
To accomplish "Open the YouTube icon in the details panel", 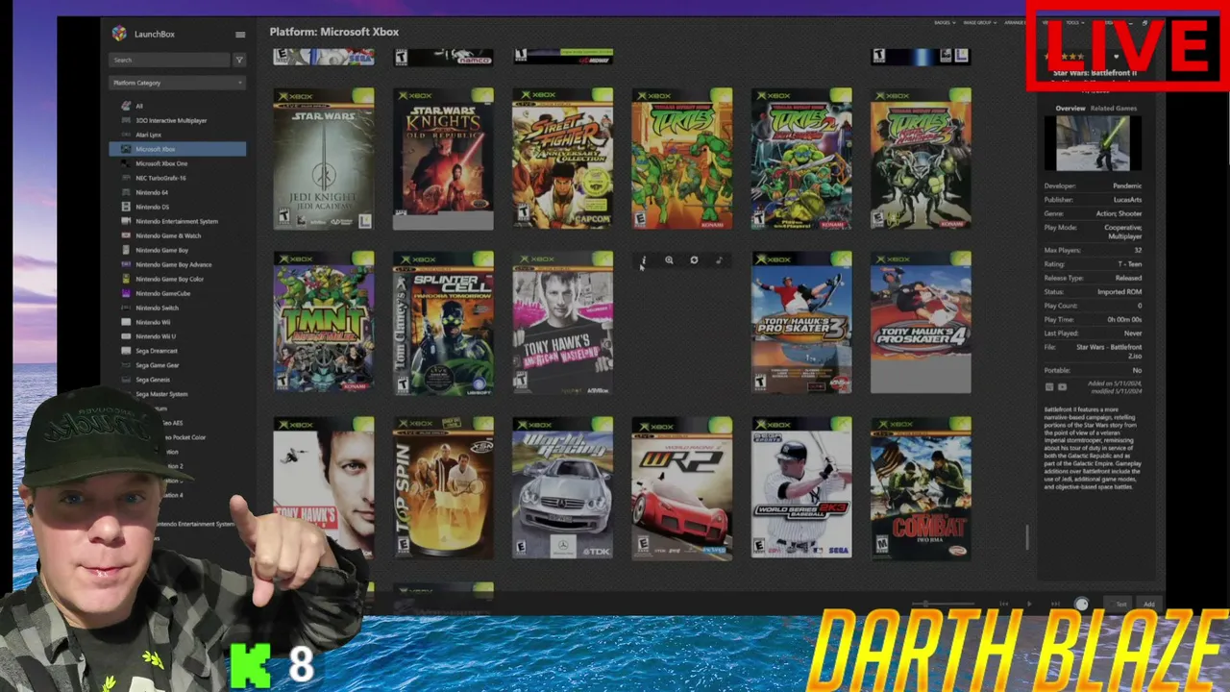I will click(1062, 387).
